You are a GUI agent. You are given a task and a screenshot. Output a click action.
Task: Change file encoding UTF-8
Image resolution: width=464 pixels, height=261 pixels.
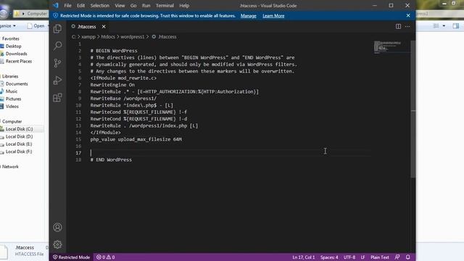click(x=349, y=257)
